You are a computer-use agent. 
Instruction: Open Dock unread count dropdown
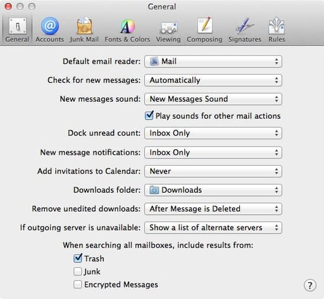213,133
